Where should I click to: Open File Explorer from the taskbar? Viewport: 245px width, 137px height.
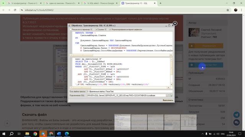pyautogui.click(x=27, y=134)
